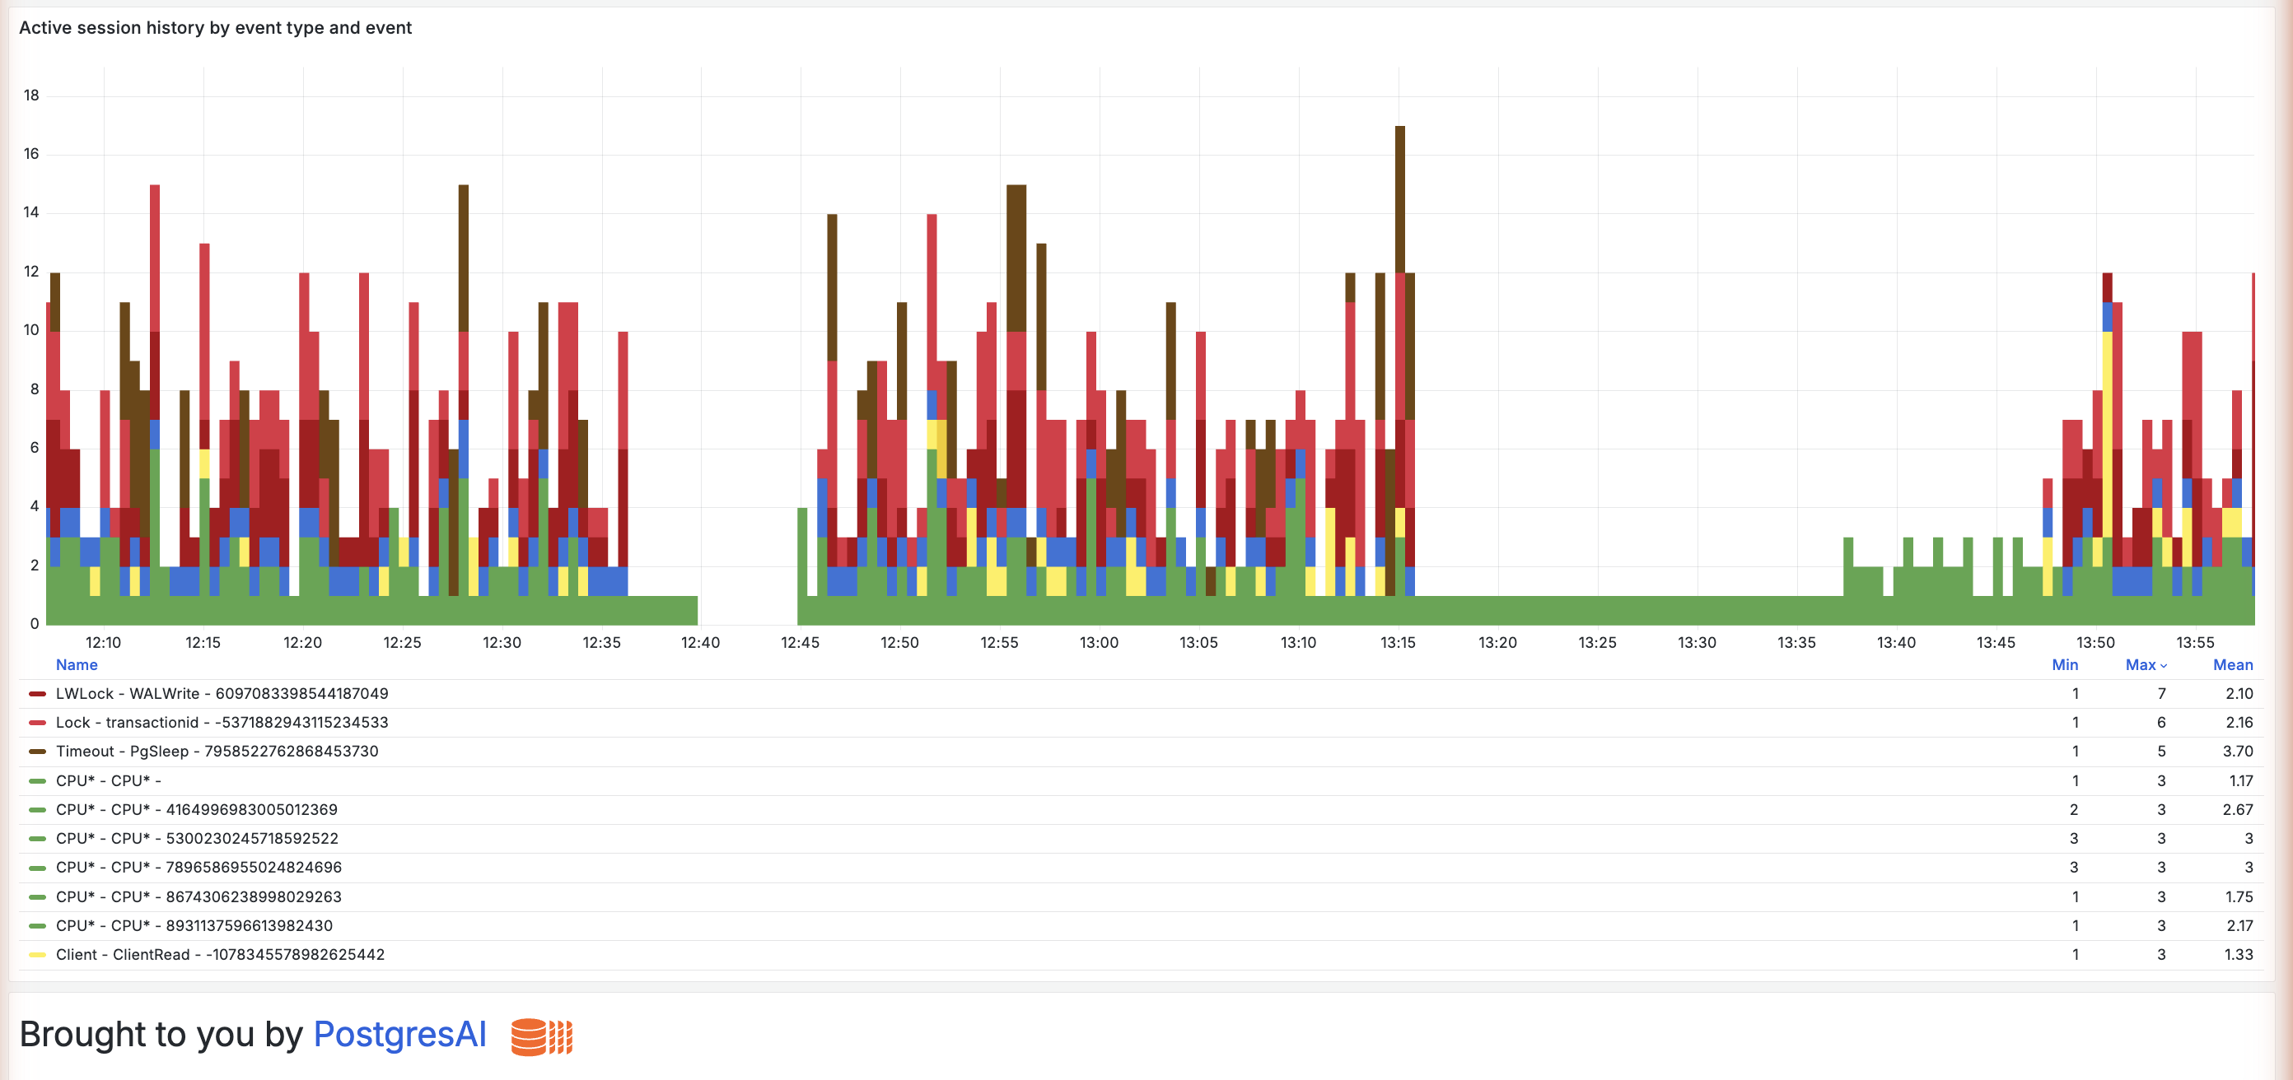Toggle LWLock WALWrite series visibility
Image resolution: width=2293 pixels, height=1080 pixels.
222,694
